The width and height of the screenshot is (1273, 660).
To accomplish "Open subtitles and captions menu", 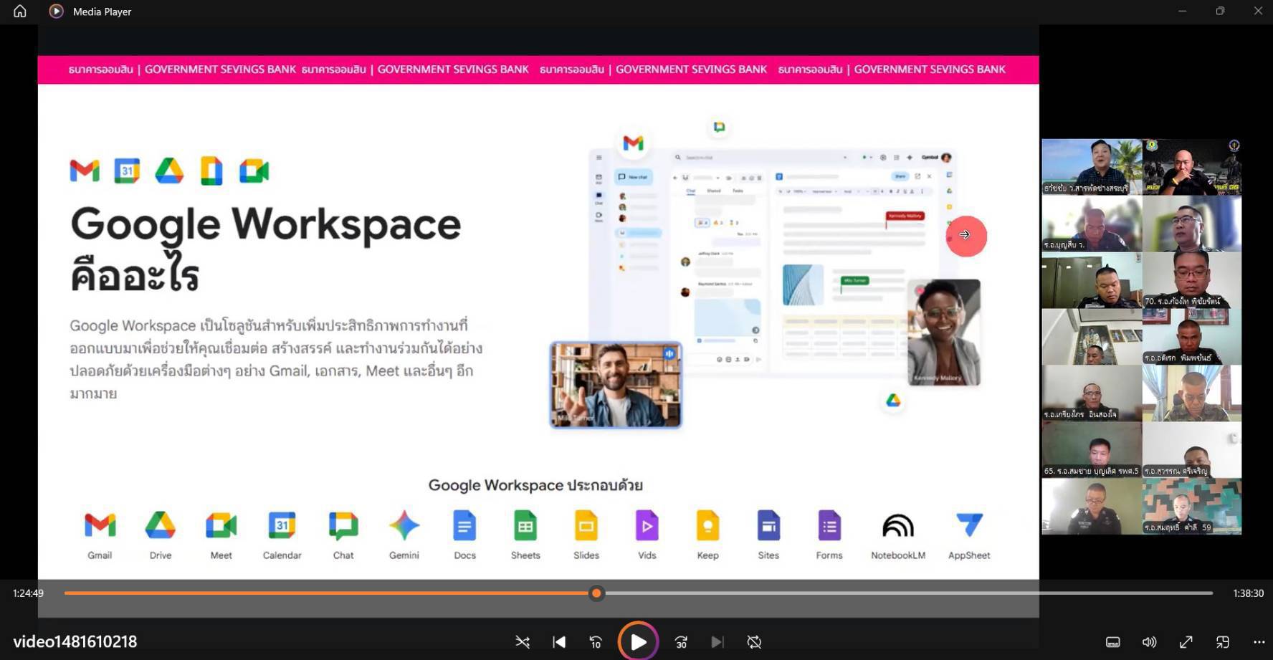I will pos(1112,642).
